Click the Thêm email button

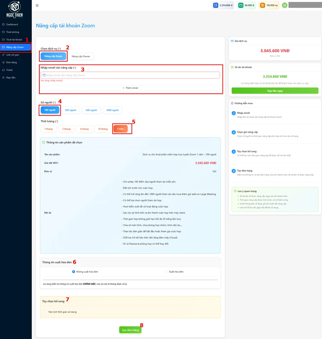[130, 88]
